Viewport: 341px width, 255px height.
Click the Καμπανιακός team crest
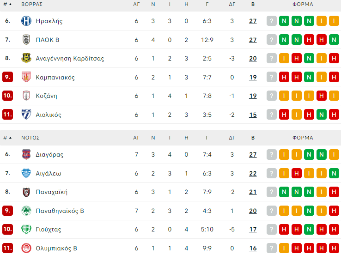click(26, 77)
